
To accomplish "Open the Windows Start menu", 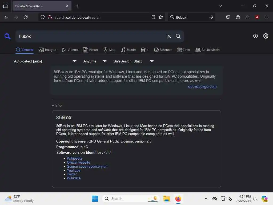I will [95, 199].
